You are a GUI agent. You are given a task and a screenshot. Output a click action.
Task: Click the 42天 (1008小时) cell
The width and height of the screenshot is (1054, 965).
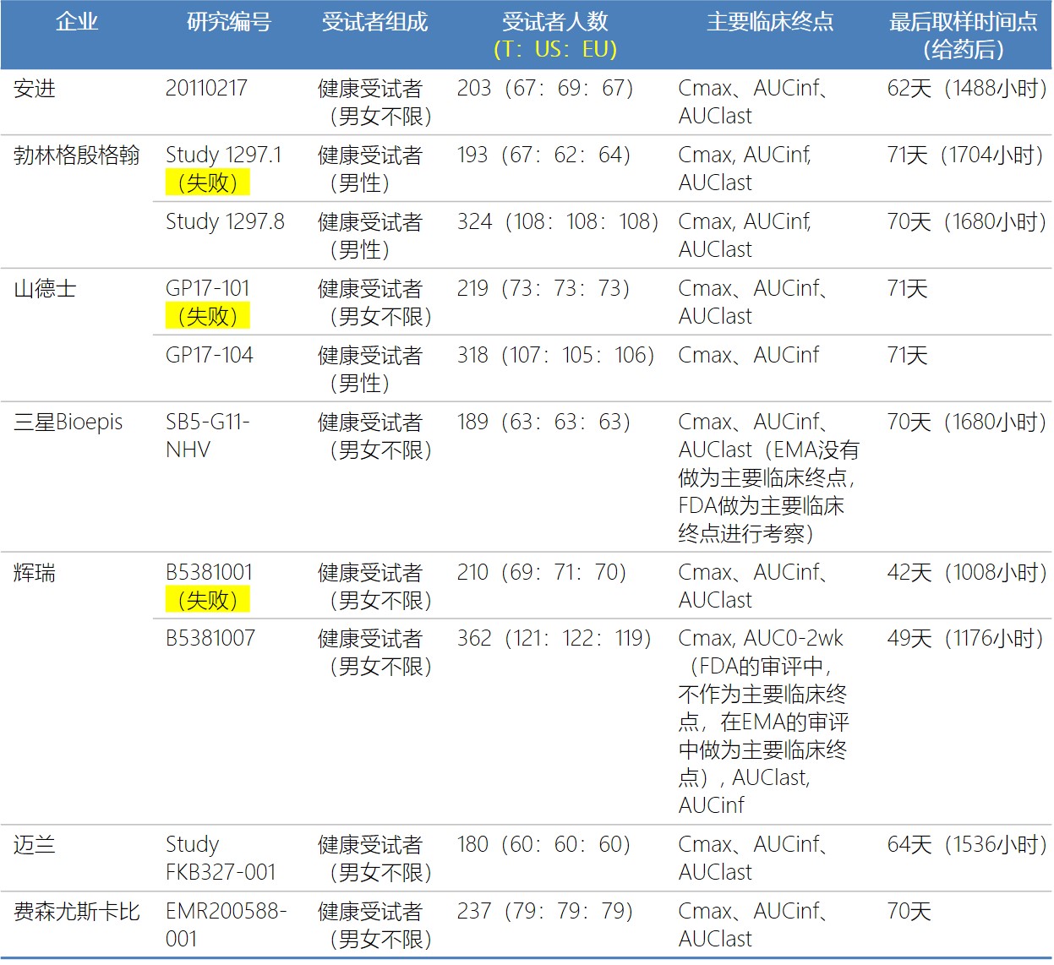[967, 573]
